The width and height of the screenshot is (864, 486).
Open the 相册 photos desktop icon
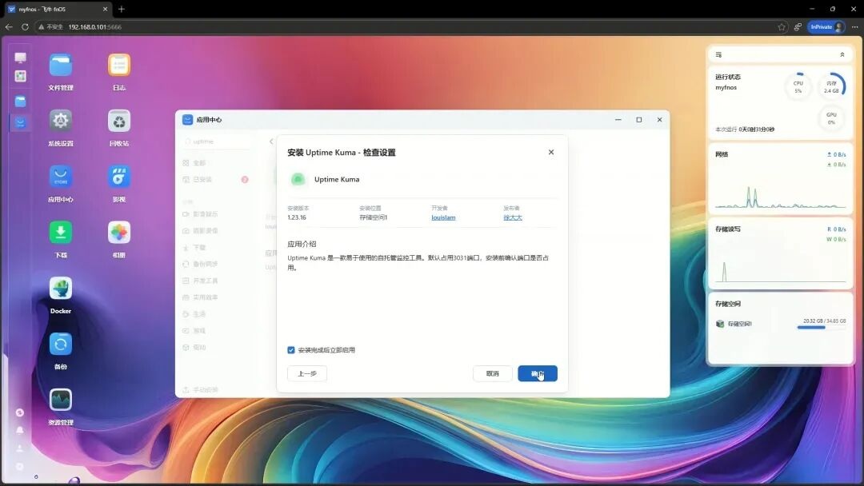119,233
